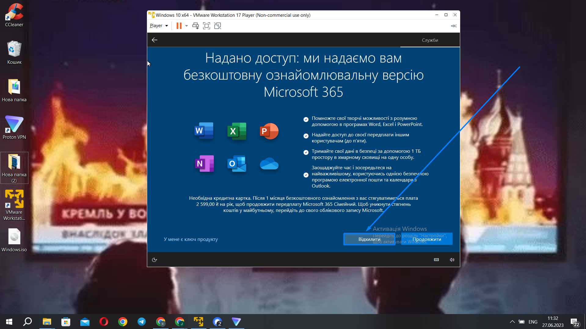The height and width of the screenshot is (329, 586).
Task: Click the Word app icon
Action: (x=204, y=131)
